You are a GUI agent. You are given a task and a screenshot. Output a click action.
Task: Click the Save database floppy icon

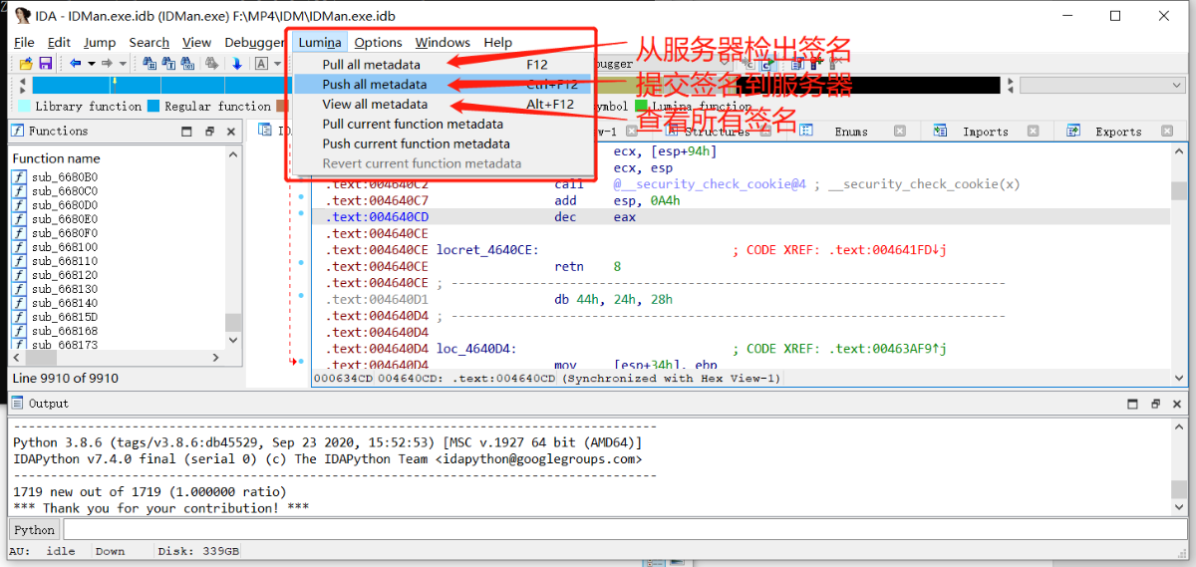click(45, 63)
